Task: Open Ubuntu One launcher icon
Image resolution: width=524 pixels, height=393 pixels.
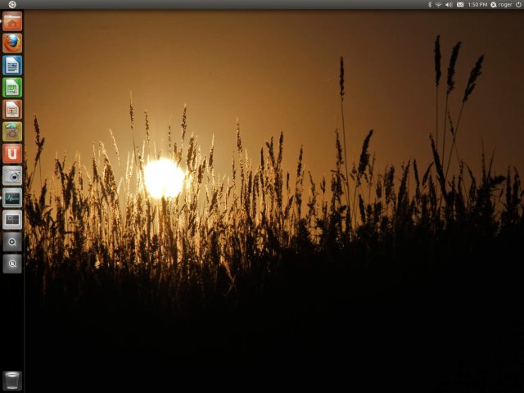Action: pyautogui.click(x=12, y=153)
